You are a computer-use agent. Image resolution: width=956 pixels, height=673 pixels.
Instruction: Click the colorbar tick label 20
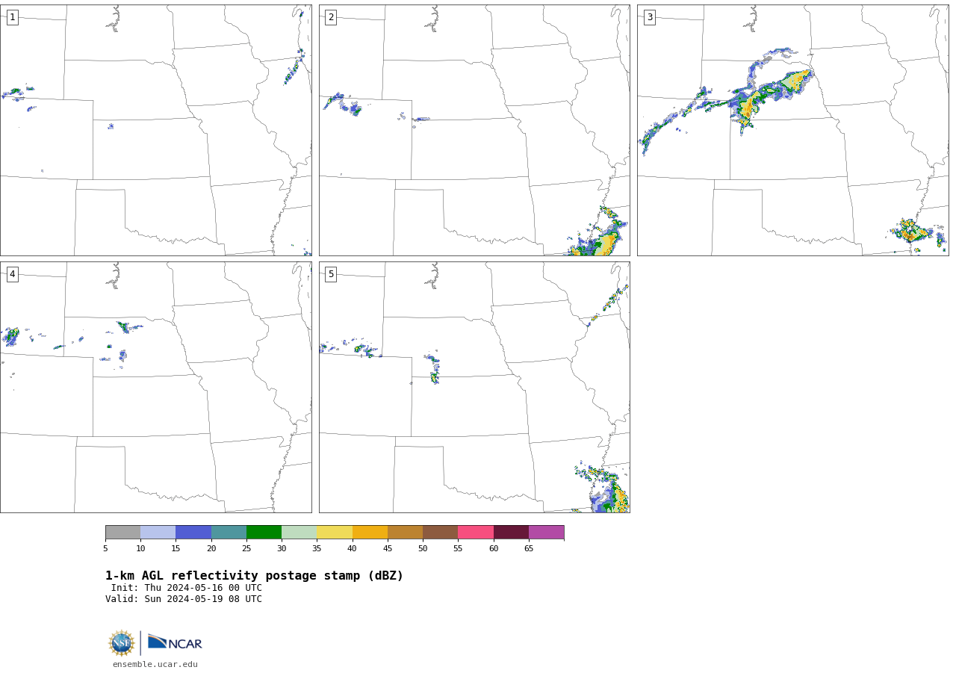coord(211,549)
